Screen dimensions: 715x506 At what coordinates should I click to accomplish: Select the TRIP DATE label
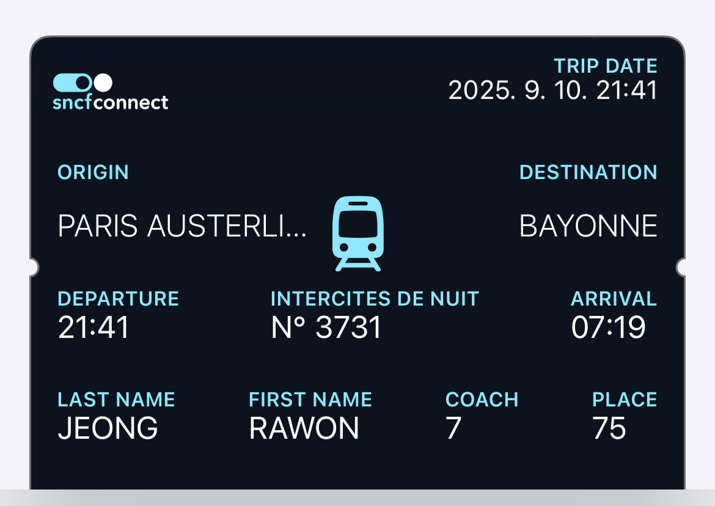tap(605, 66)
